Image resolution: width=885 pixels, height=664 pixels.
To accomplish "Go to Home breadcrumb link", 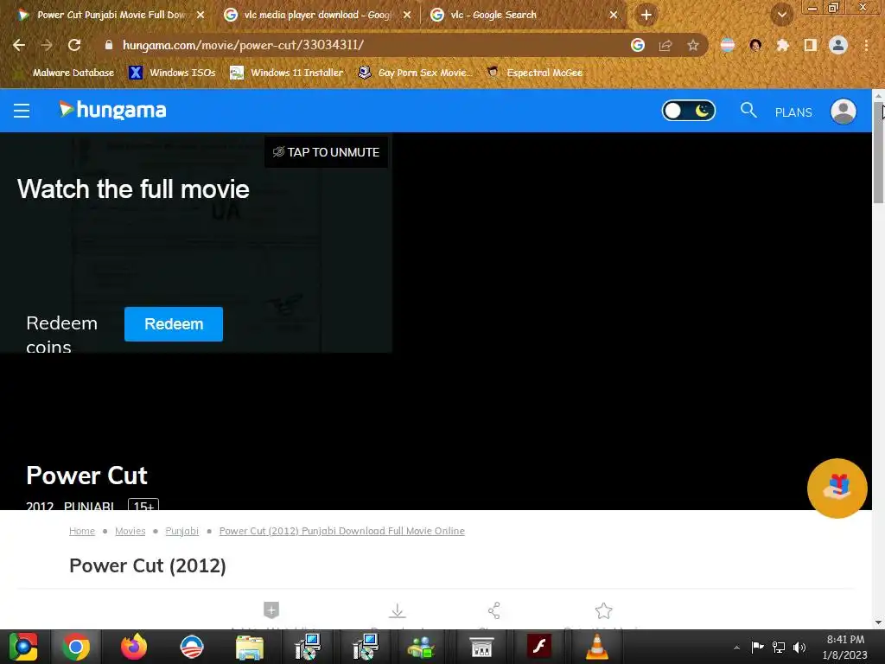I will click(x=82, y=531).
